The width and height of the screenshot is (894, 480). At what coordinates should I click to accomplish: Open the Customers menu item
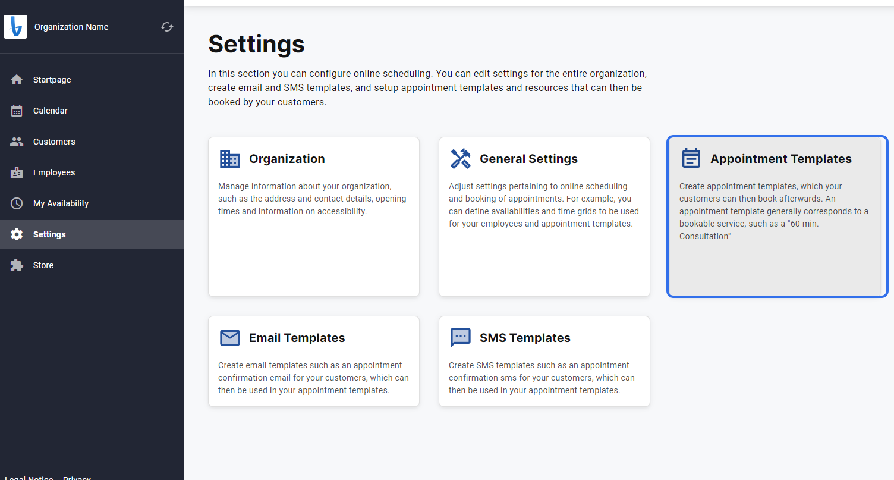(x=92, y=142)
